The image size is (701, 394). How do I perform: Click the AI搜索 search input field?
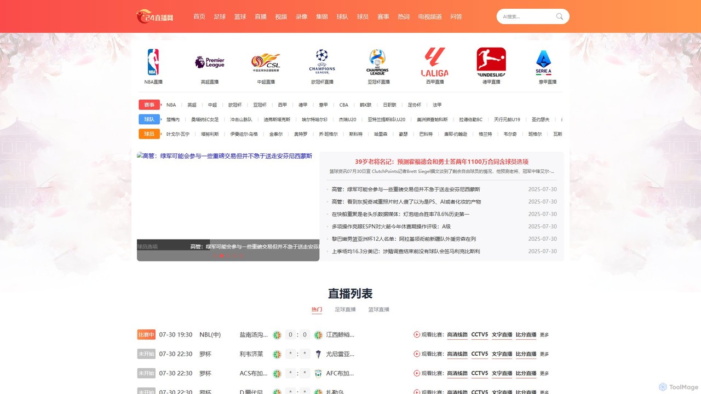pos(526,16)
